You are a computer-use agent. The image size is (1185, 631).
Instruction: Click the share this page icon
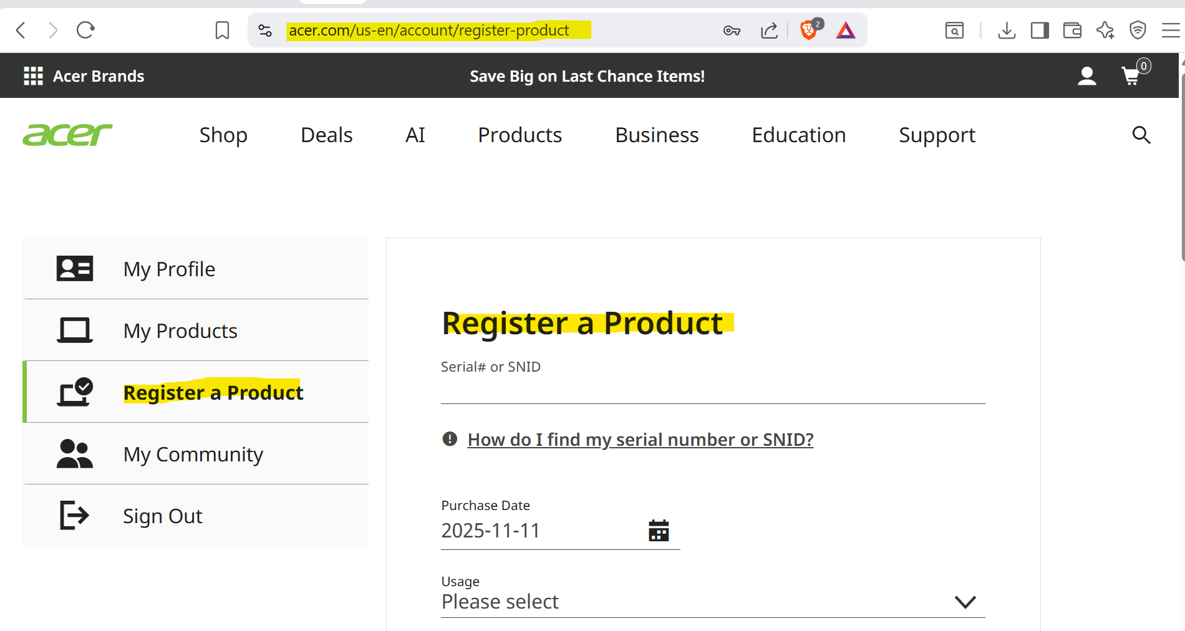click(x=769, y=29)
